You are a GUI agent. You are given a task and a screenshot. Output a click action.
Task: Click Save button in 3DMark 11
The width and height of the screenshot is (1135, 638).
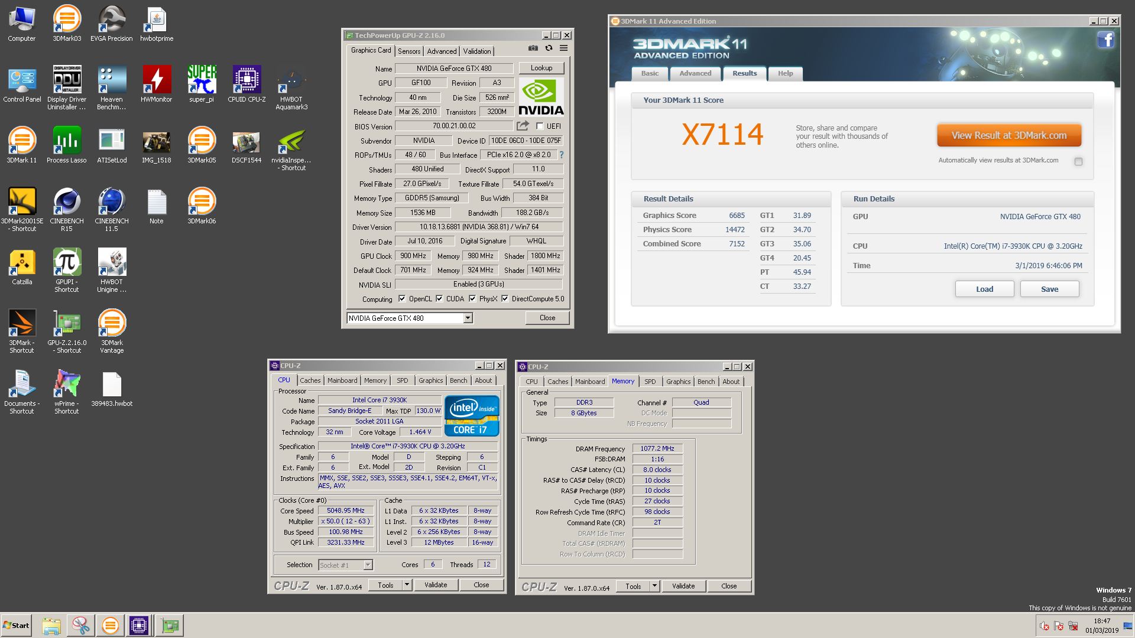click(x=1049, y=289)
